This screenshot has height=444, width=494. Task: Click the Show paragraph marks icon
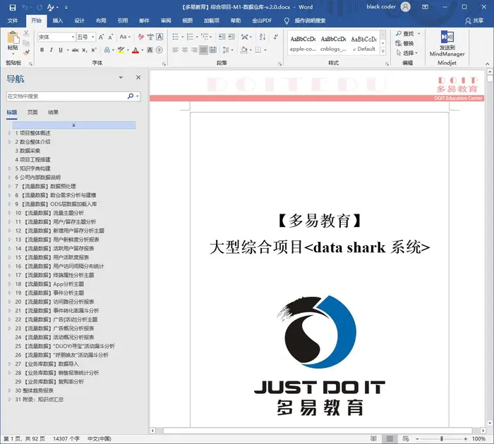click(x=276, y=37)
